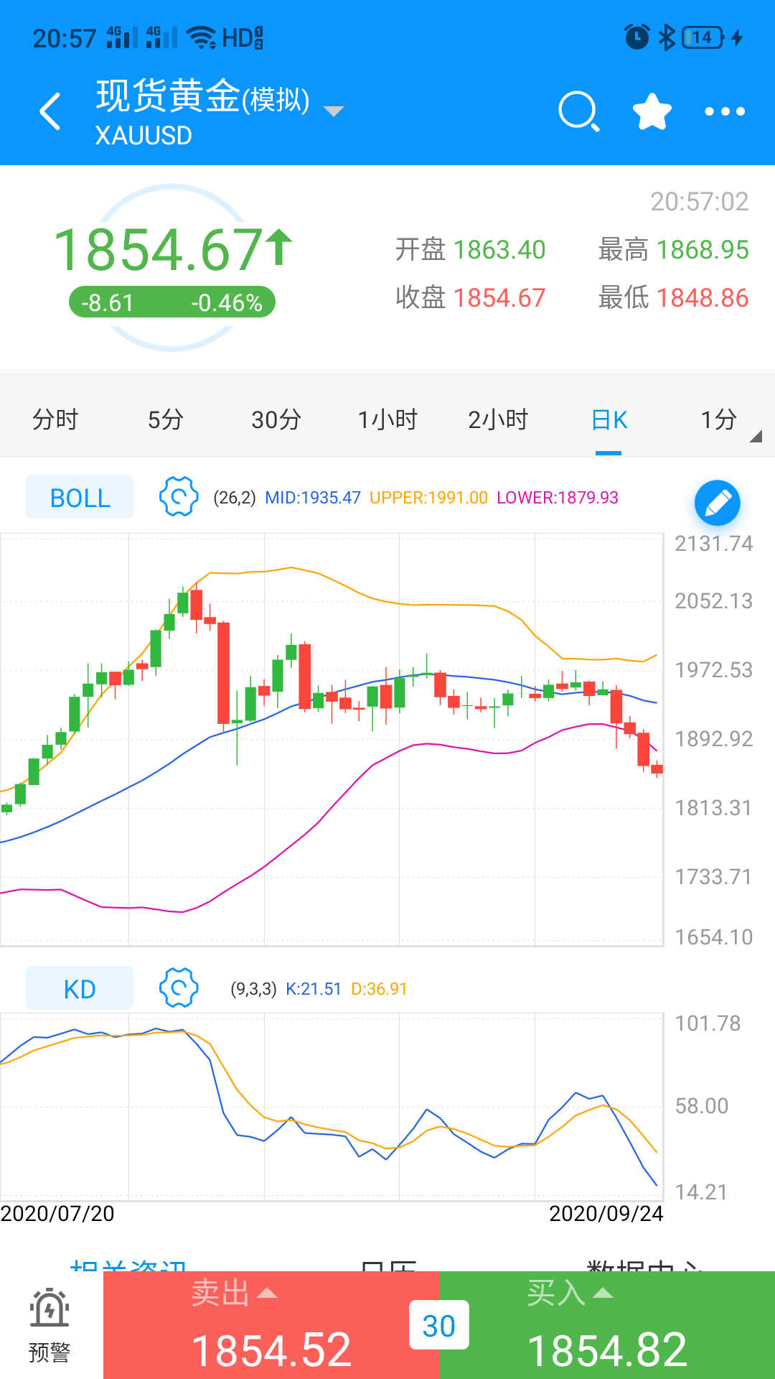
Task: Switch to the 30分 timeframe tab
Action: (x=276, y=419)
